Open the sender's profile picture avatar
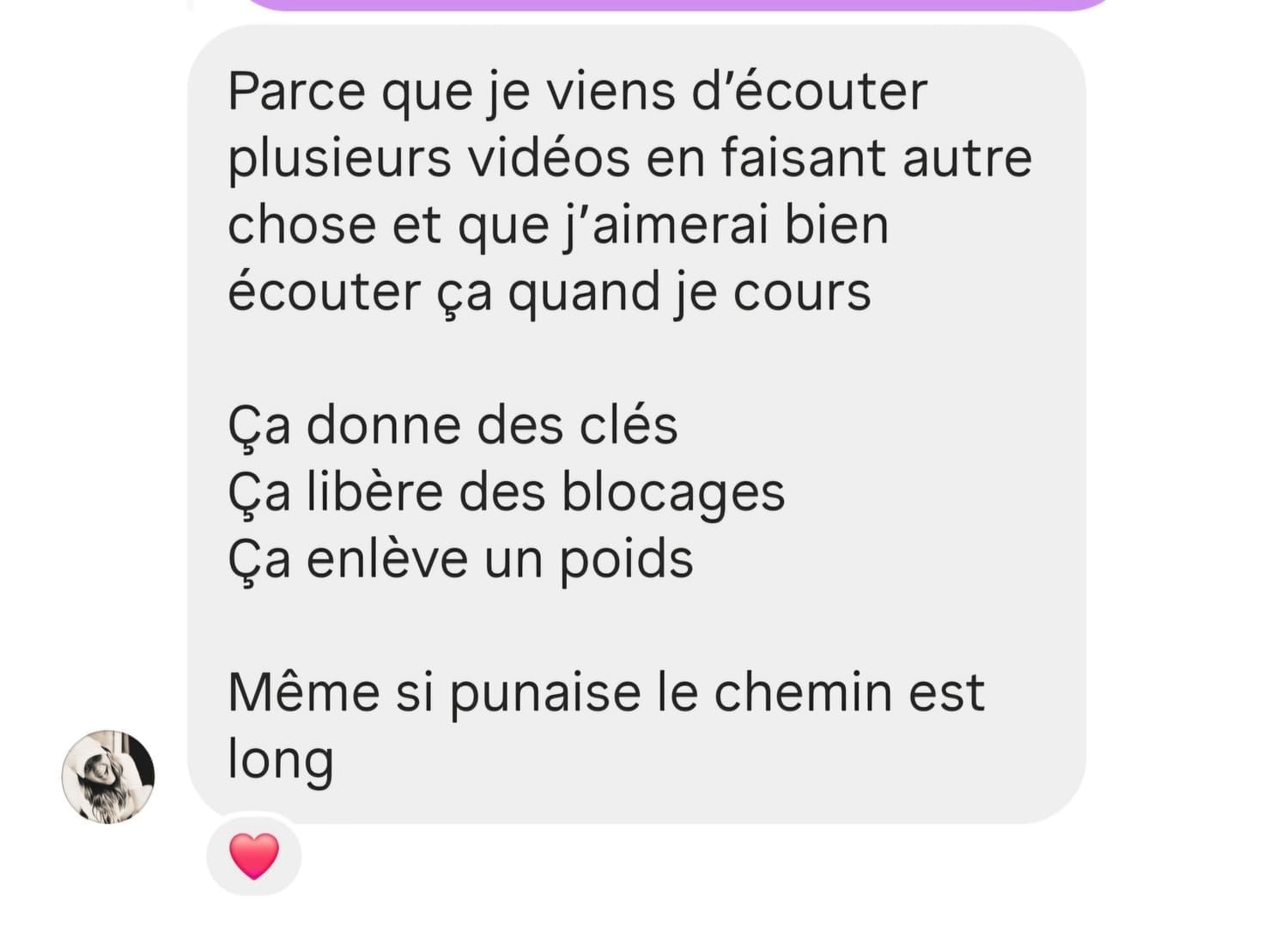The height and width of the screenshot is (939, 1288). coord(108,777)
